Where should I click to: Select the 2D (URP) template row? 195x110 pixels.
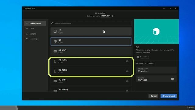coord(91,51)
